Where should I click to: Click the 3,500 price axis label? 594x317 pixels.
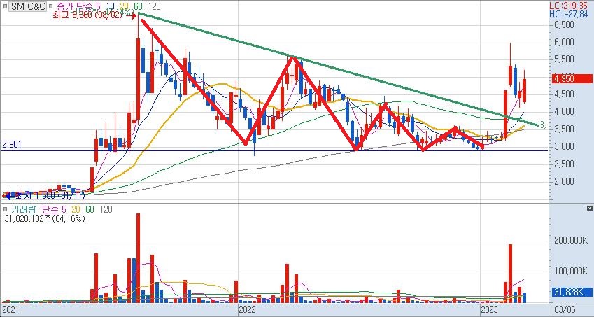point(563,129)
